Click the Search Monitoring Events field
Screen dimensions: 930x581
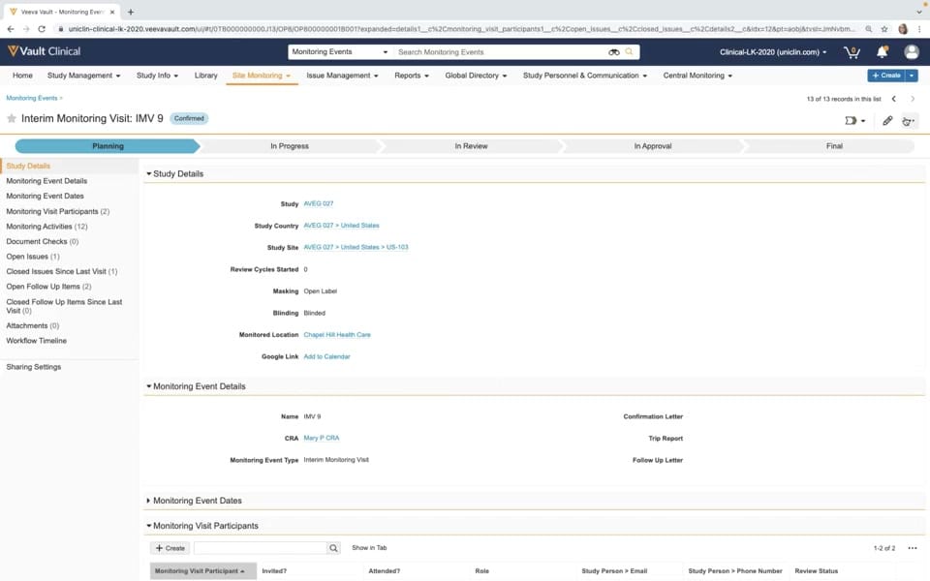(500, 52)
